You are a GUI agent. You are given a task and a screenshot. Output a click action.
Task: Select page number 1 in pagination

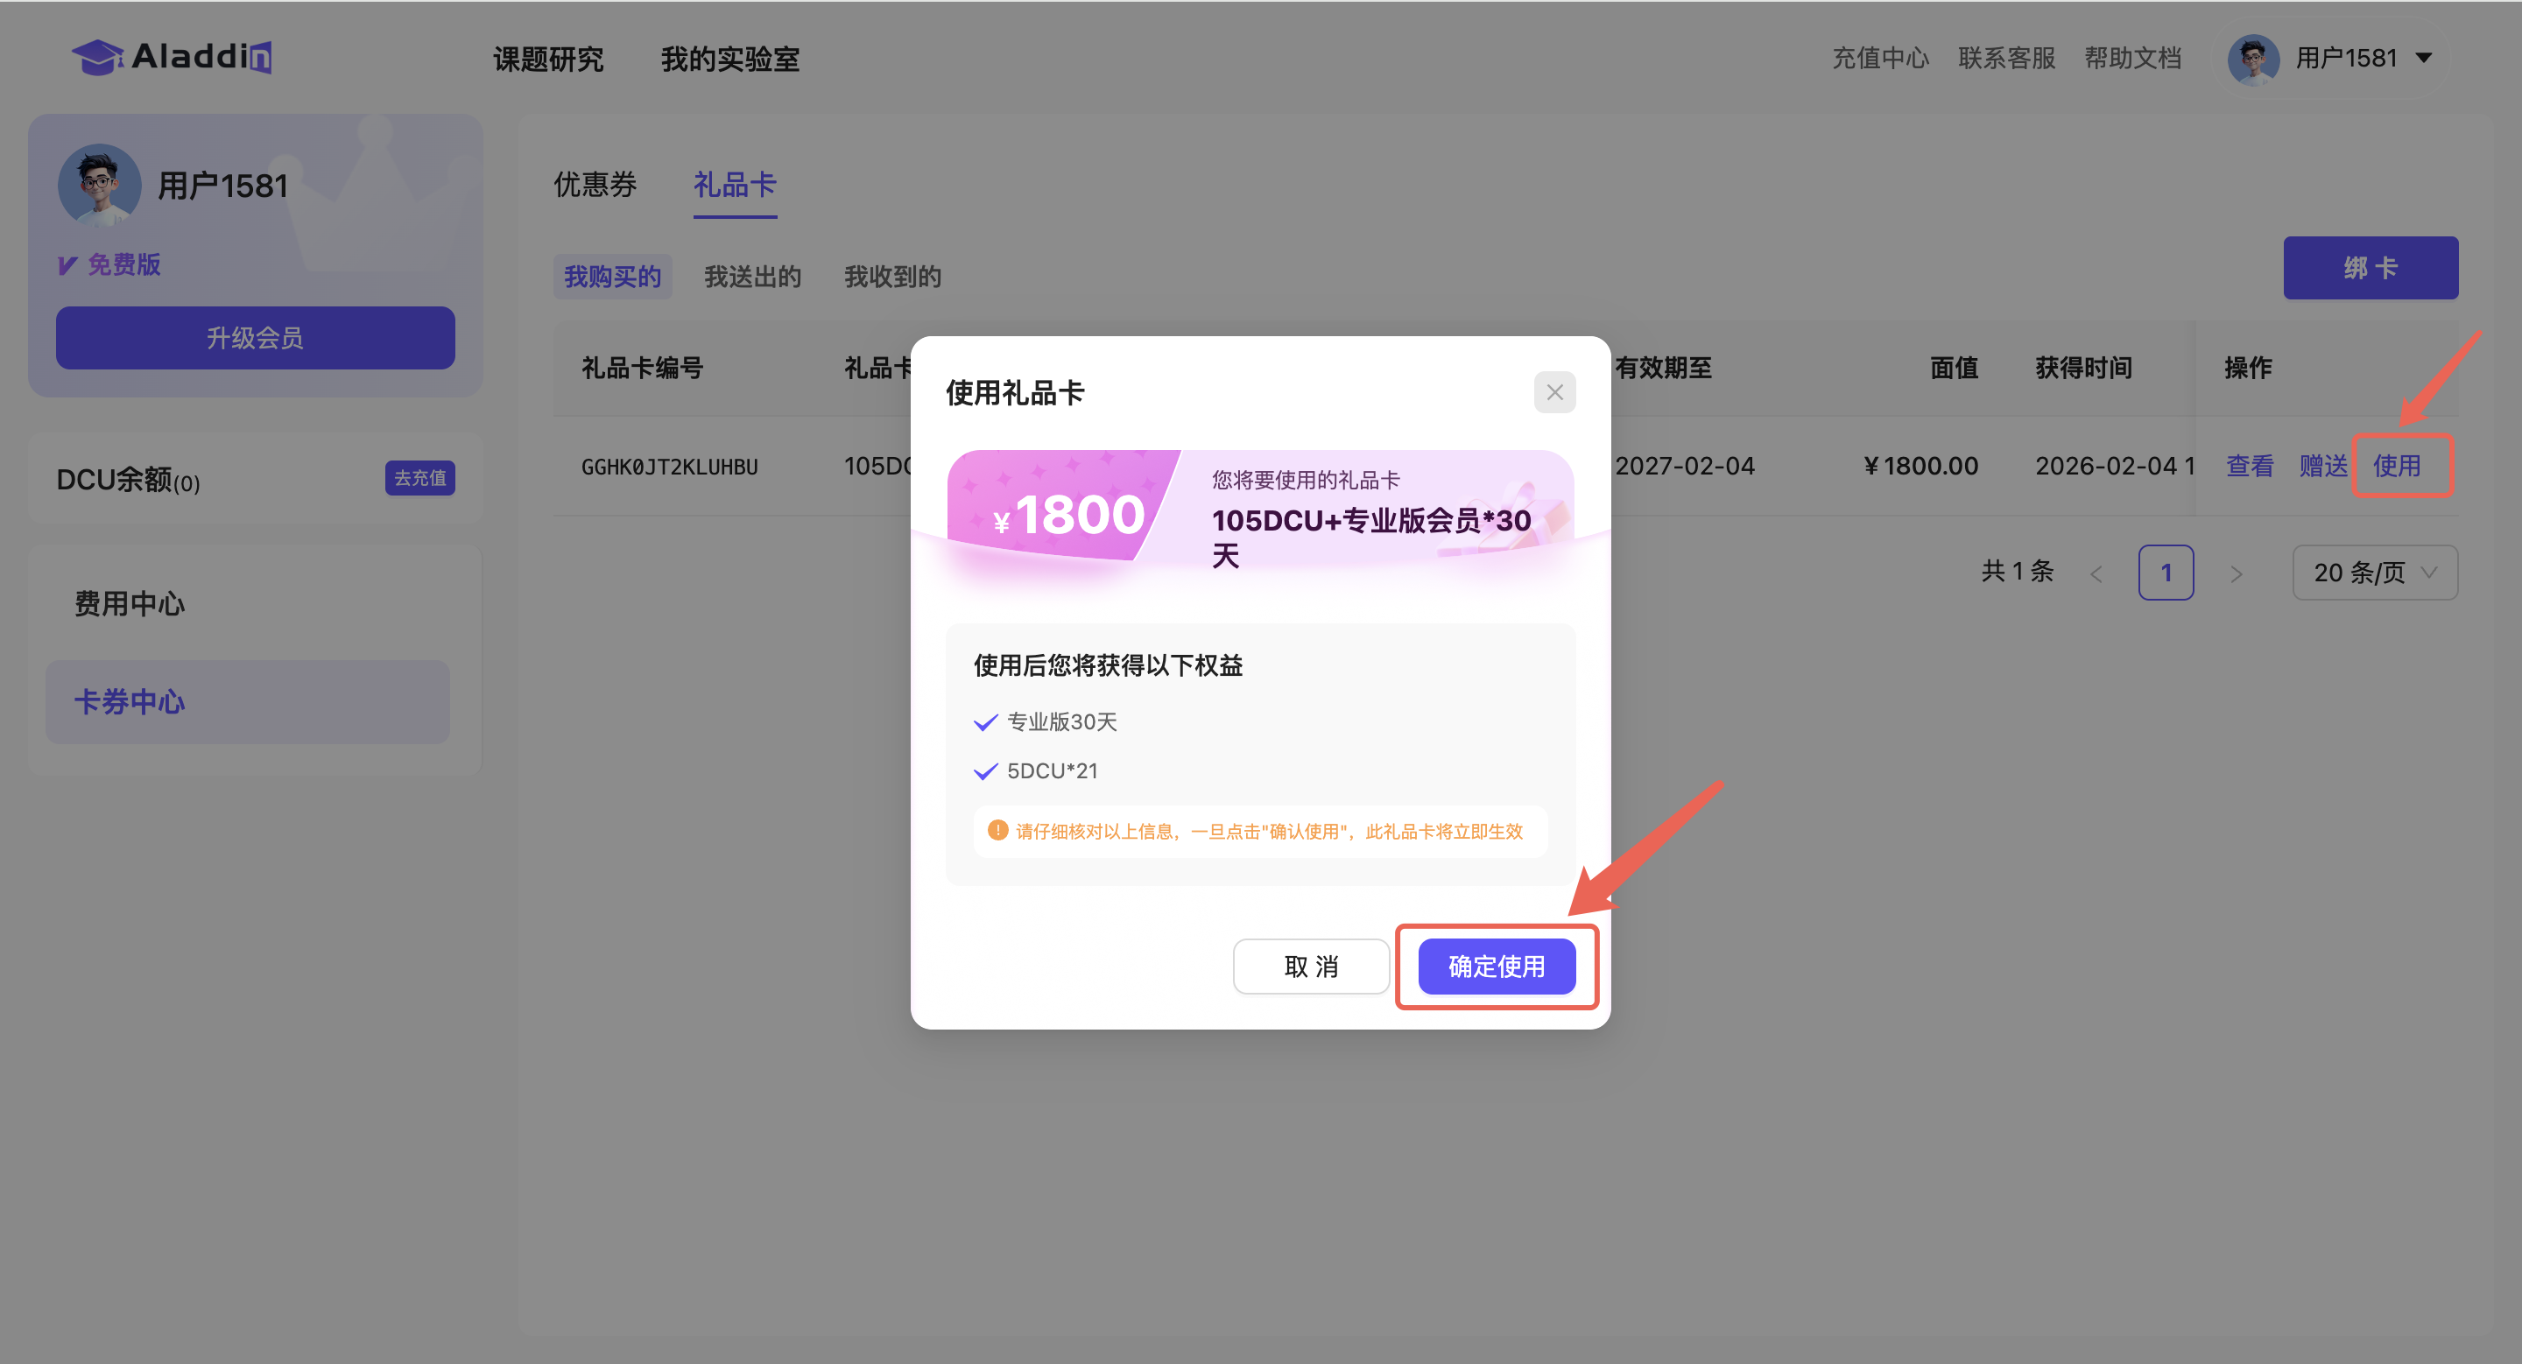(x=2165, y=573)
